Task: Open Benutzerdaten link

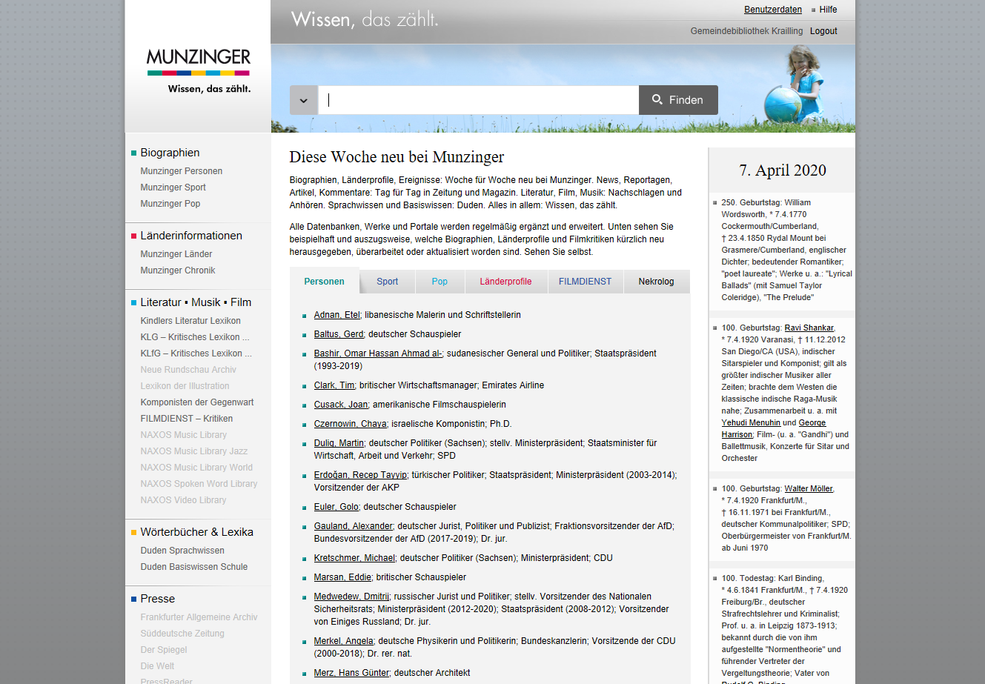Action: pos(773,10)
